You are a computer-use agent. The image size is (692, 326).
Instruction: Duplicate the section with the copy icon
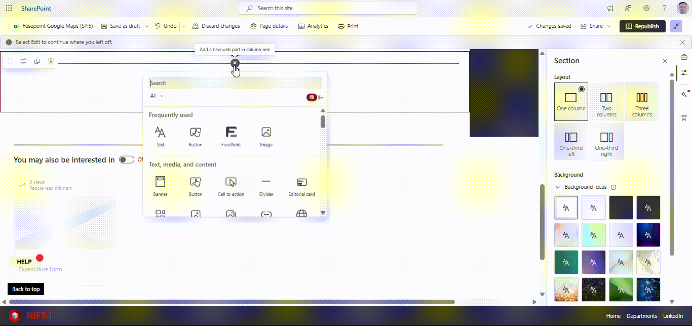(37, 61)
